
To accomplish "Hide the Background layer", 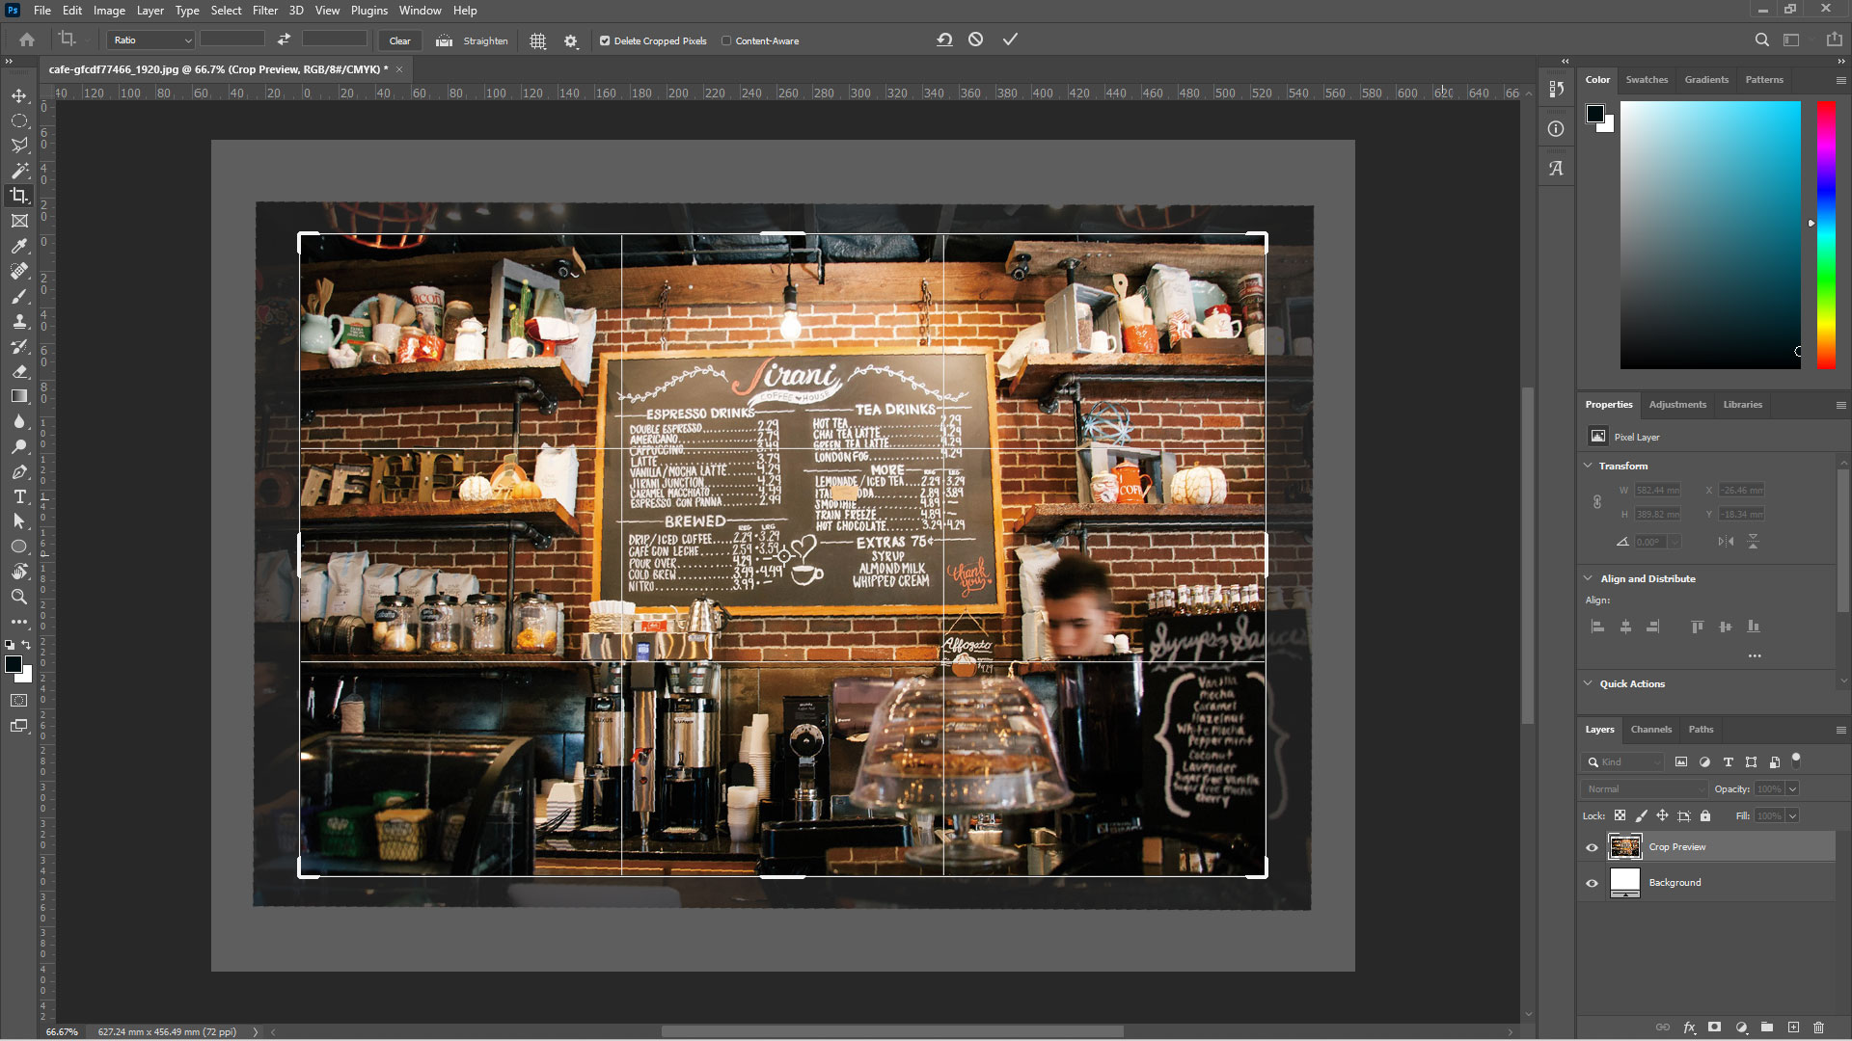I will [1592, 883].
